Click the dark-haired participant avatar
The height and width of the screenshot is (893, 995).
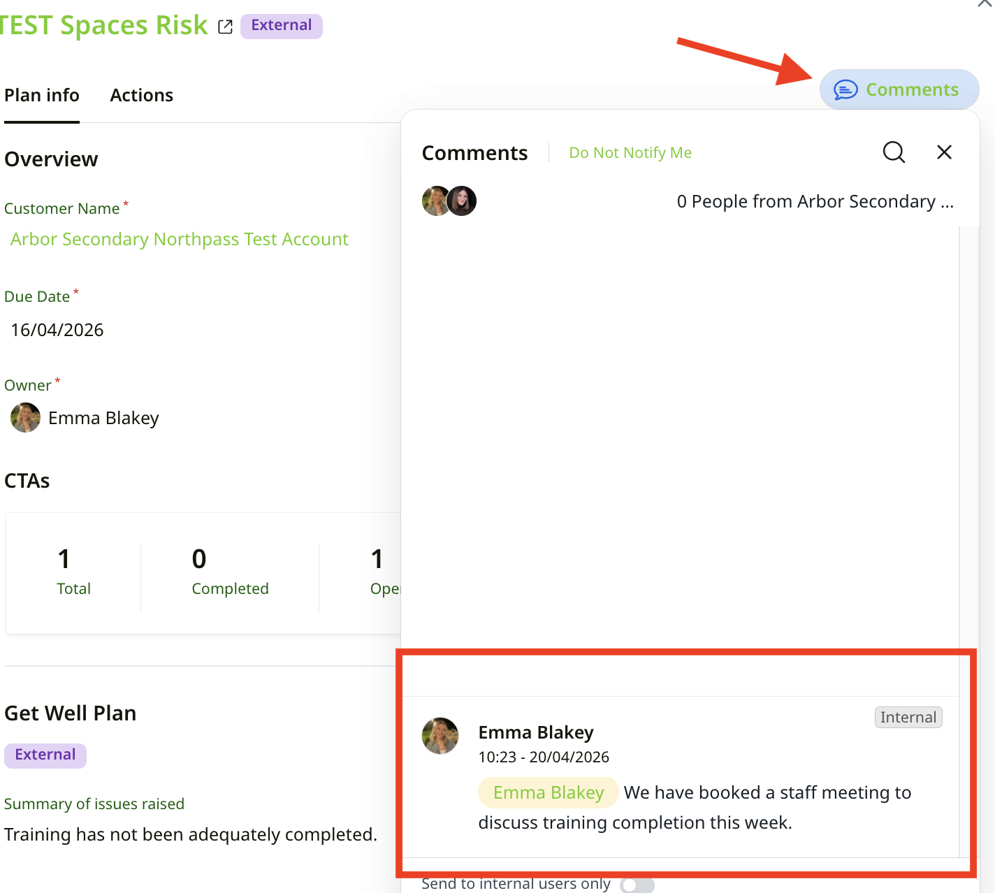tap(462, 201)
